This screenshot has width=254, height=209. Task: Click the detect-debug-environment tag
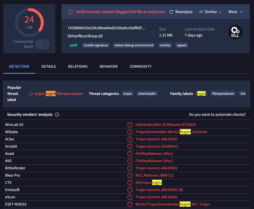click(134, 45)
